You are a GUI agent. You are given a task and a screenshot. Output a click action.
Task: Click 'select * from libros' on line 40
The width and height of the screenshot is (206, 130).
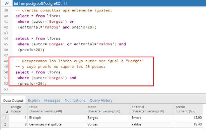coord(38,16)
